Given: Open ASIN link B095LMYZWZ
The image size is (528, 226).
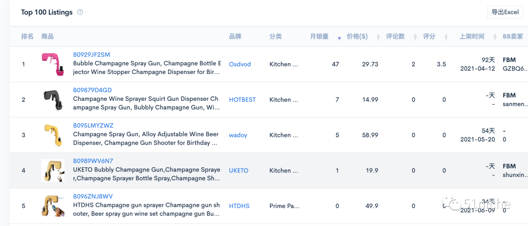Looking at the screenshot, I should coord(93,126).
